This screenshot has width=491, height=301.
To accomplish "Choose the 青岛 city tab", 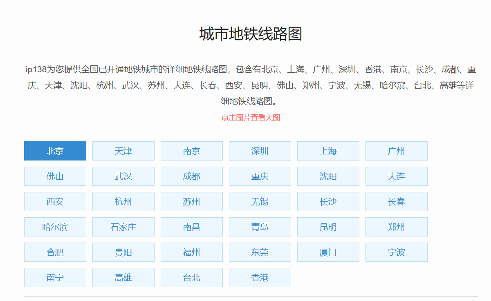I will [260, 227].
